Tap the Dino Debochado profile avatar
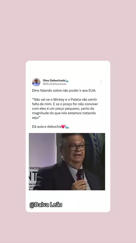136x243 pixels. 36,82
